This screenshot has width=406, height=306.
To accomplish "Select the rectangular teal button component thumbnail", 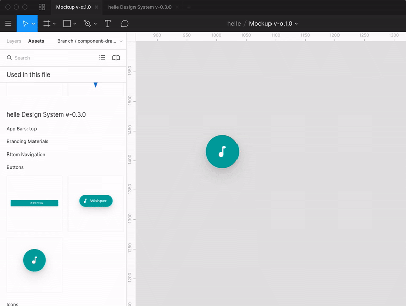I will tap(35, 203).
